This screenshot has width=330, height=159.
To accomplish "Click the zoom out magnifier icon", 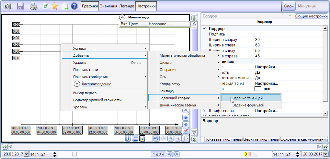I will coord(178,138).
